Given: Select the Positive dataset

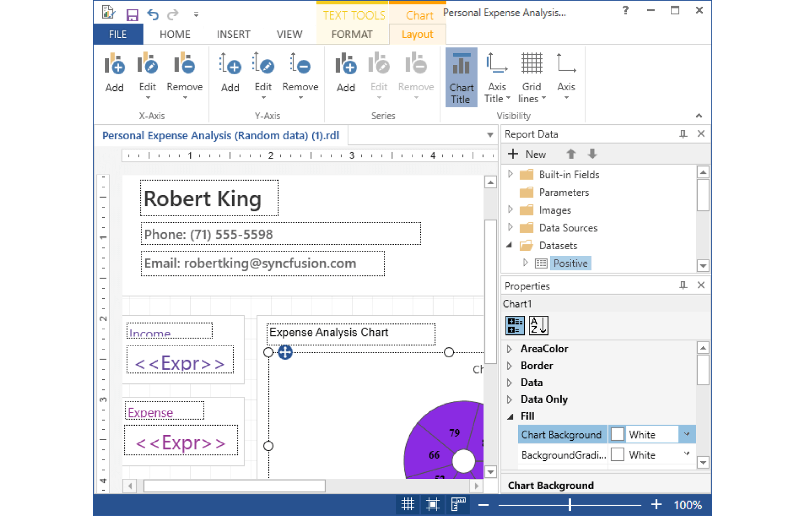Looking at the screenshot, I should 570,263.
